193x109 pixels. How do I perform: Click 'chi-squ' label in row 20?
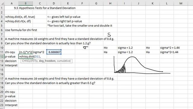[10, 92]
